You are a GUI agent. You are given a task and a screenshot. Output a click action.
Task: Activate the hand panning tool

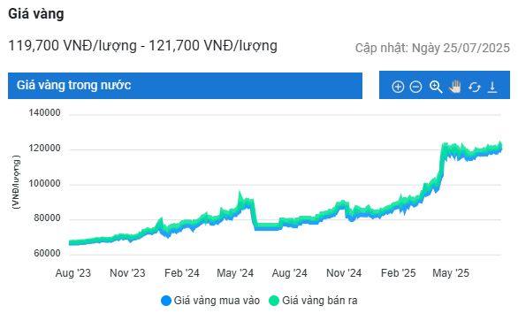tap(455, 87)
